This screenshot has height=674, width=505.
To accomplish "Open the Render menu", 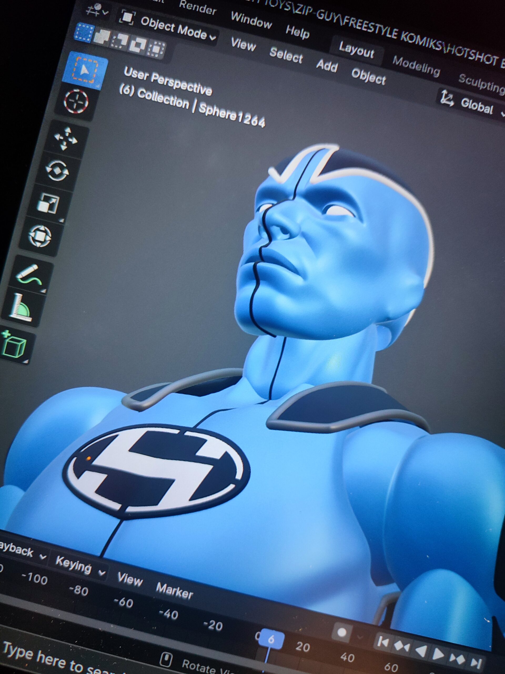I will pos(197,8).
